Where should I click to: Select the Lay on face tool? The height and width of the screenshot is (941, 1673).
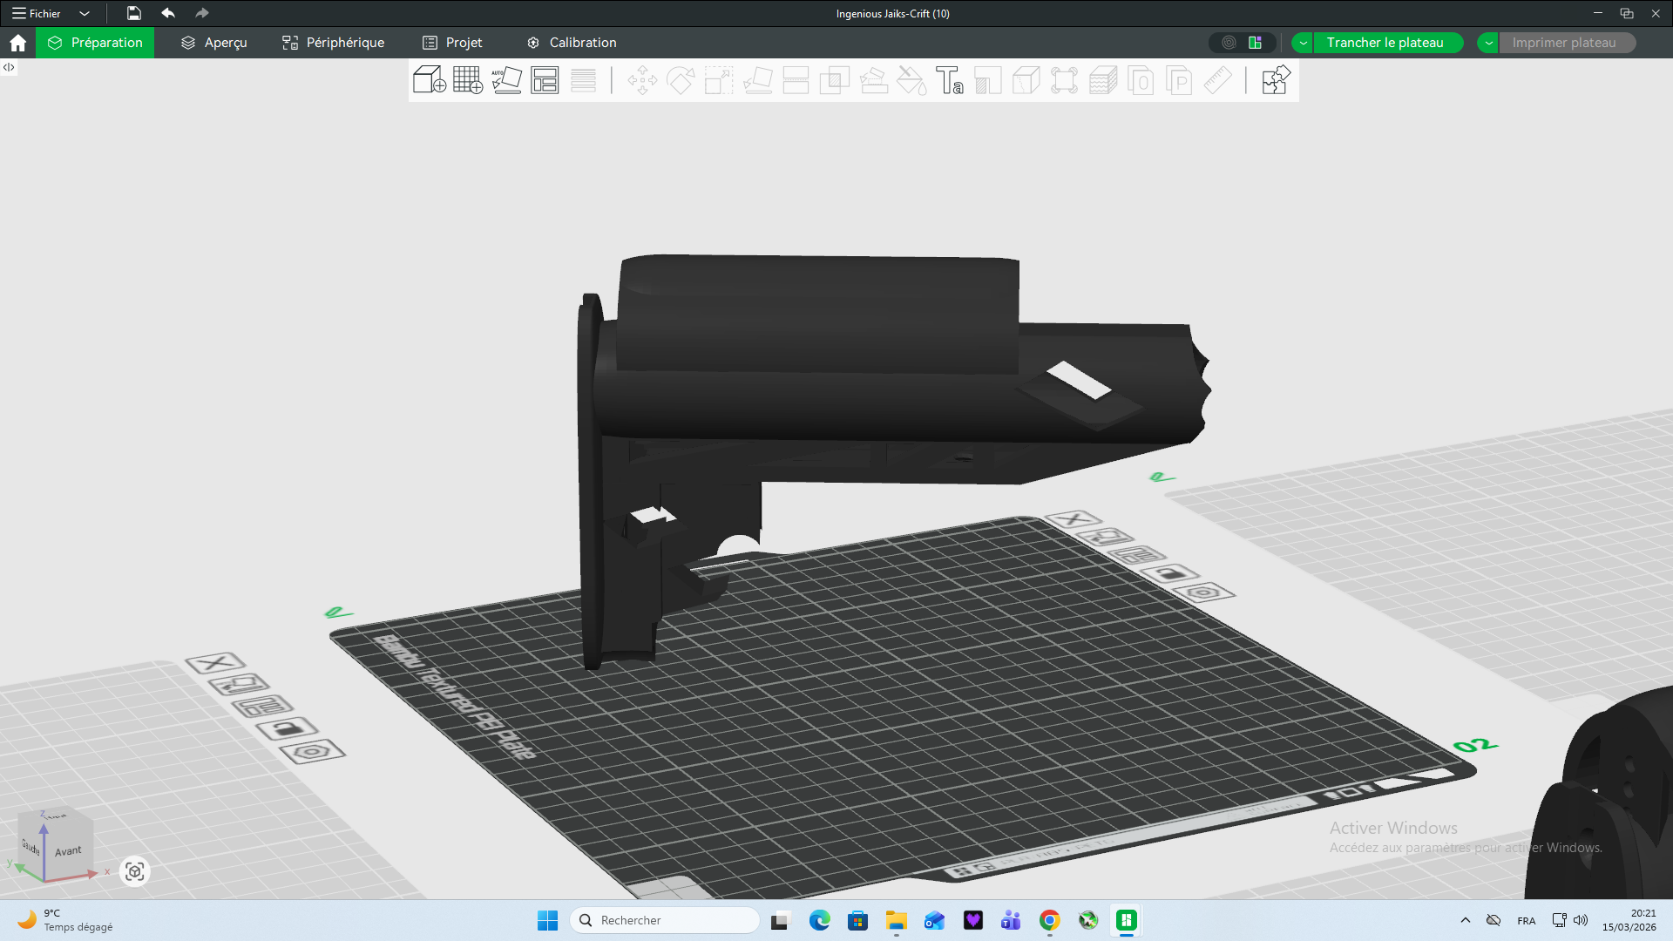click(757, 80)
